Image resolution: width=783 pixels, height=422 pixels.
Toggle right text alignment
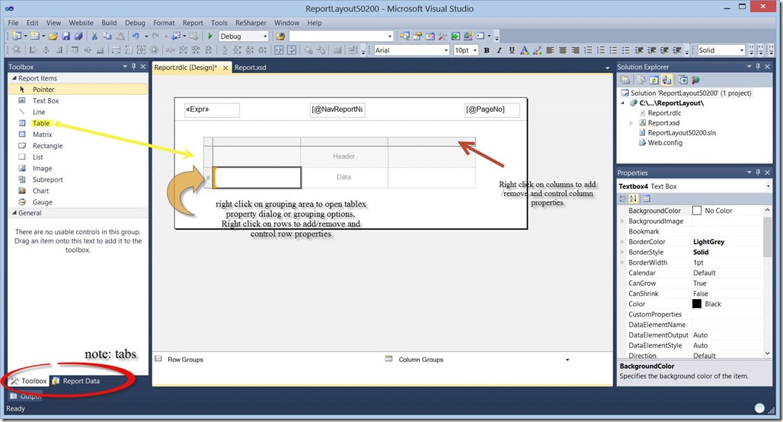[575, 50]
